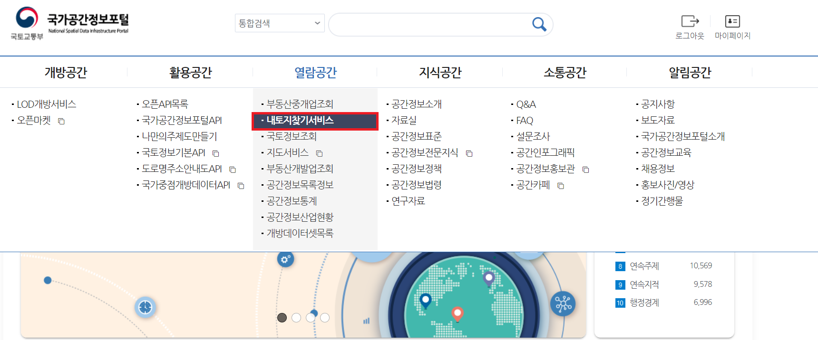Open the 소통공간 main menu
The width and height of the screenshot is (818, 340).
point(565,72)
